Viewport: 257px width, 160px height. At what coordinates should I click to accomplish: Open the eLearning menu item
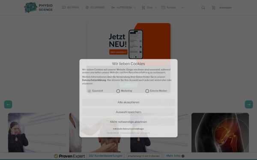click(x=97, y=7)
